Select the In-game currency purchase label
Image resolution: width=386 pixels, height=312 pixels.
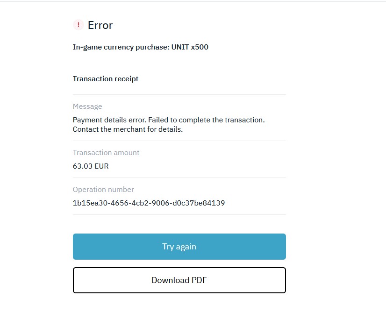point(121,47)
